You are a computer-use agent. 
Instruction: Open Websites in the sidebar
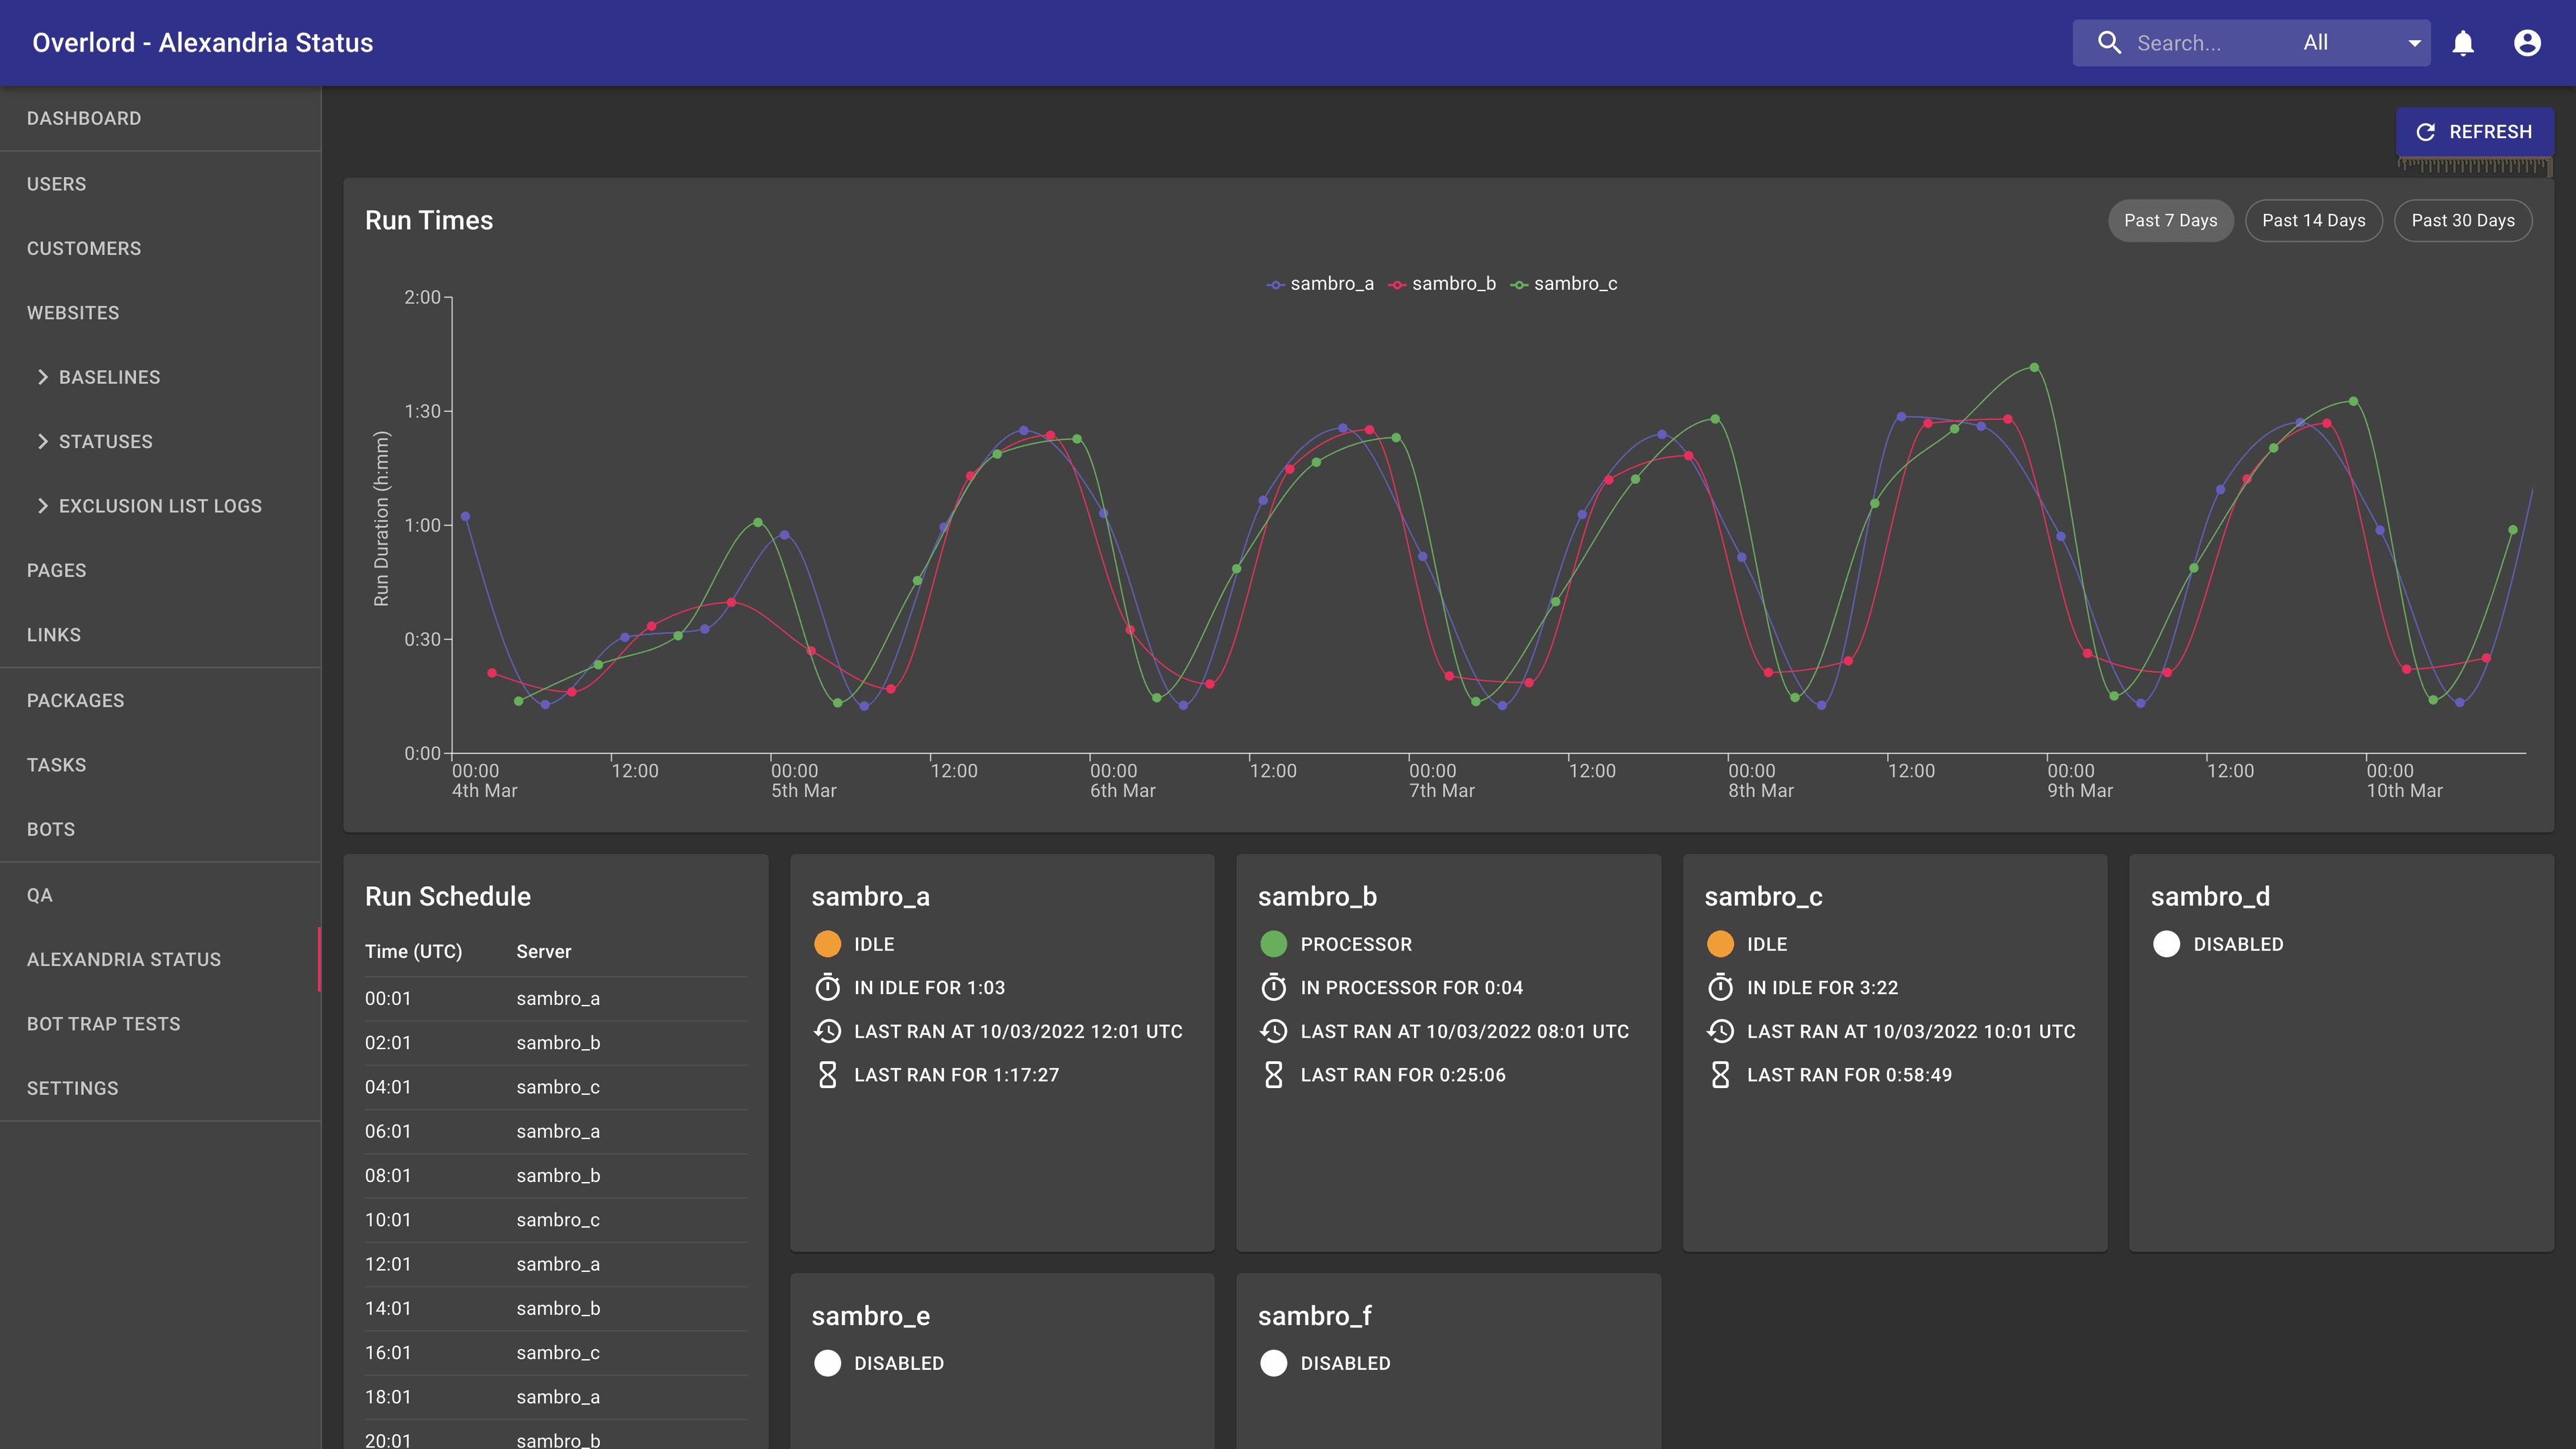(x=160, y=313)
